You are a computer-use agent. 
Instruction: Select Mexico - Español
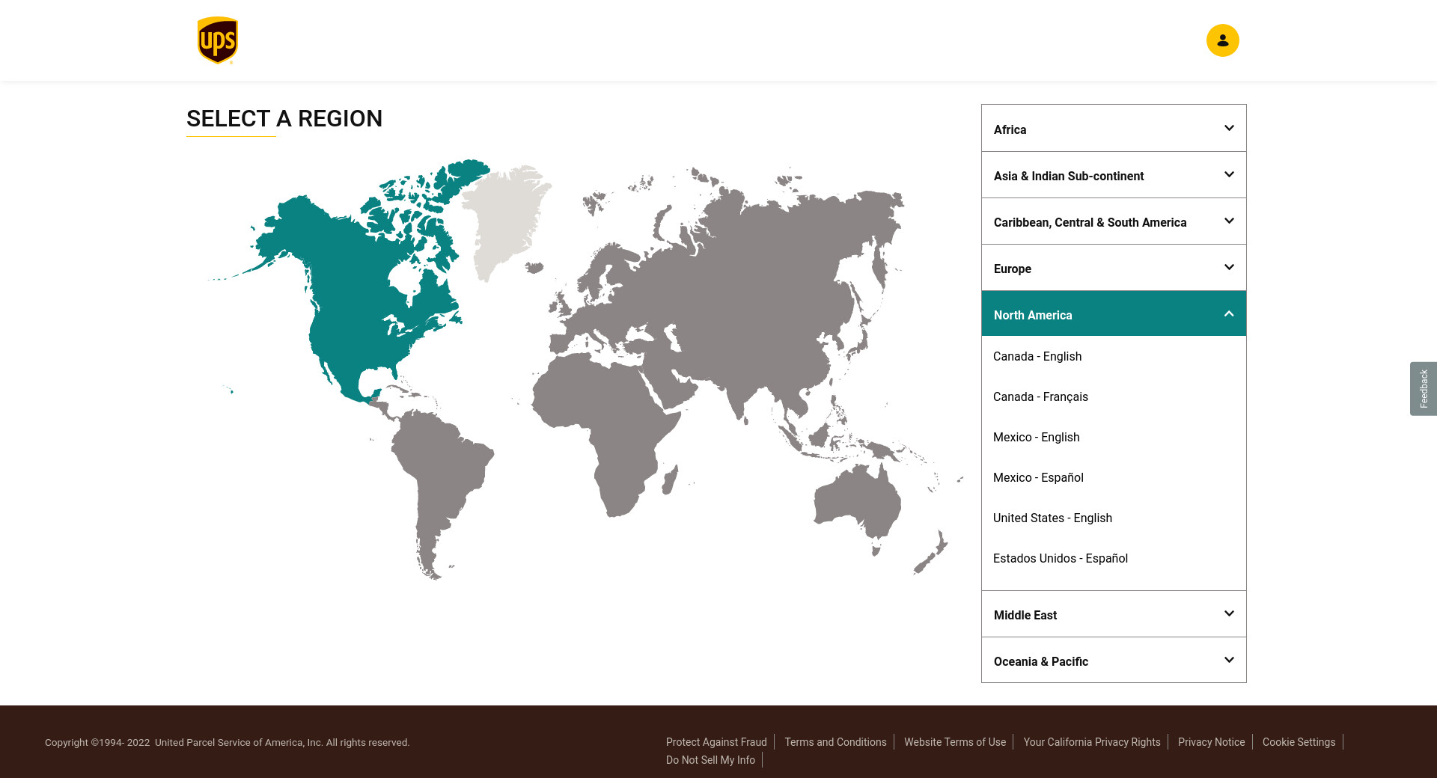[x=1037, y=477]
